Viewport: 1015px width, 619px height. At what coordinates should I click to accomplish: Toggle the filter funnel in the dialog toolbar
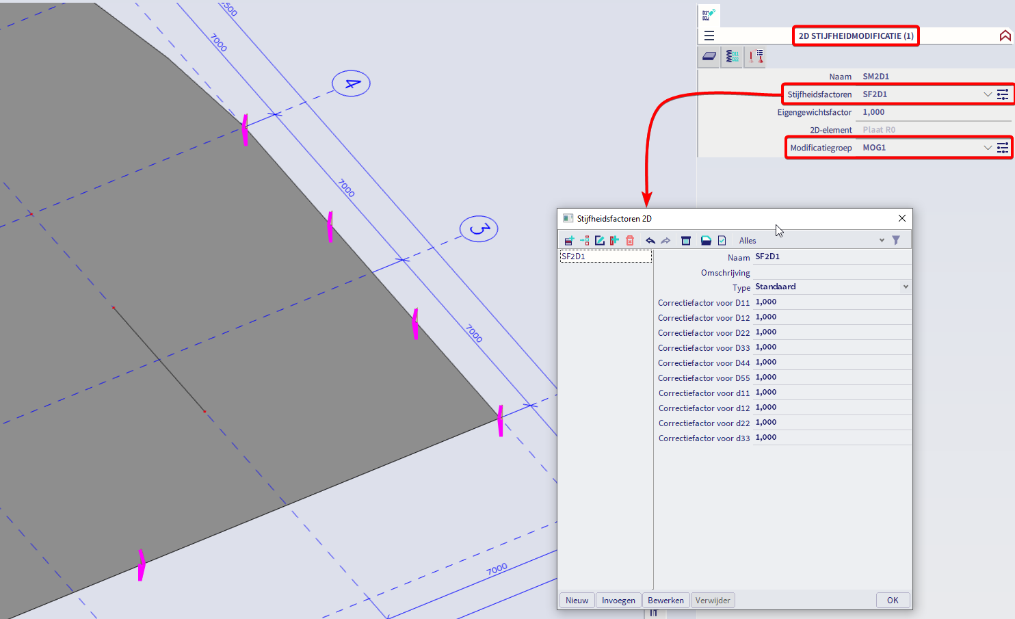(897, 240)
